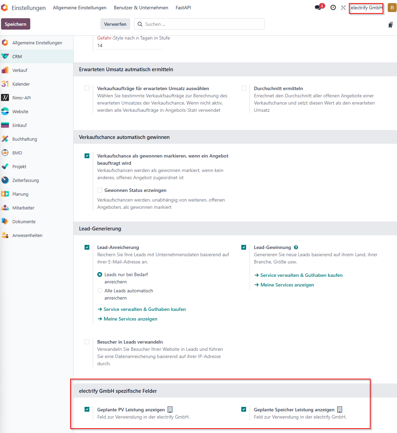Image resolution: width=397 pixels, height=433 pixels.
Task: Open the Buchhaltung section icon
Action: (5, 139)
